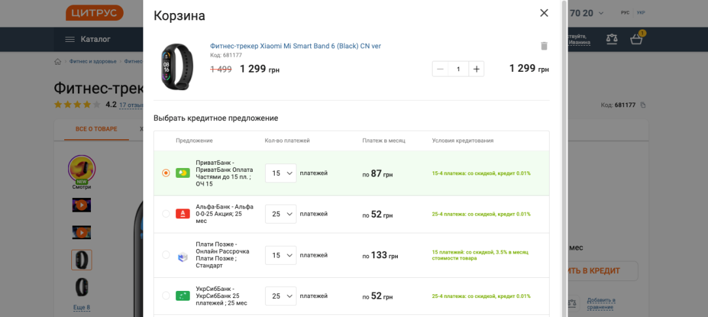
Task: Click the fitness tracker image in the cart
Action: 177,67
